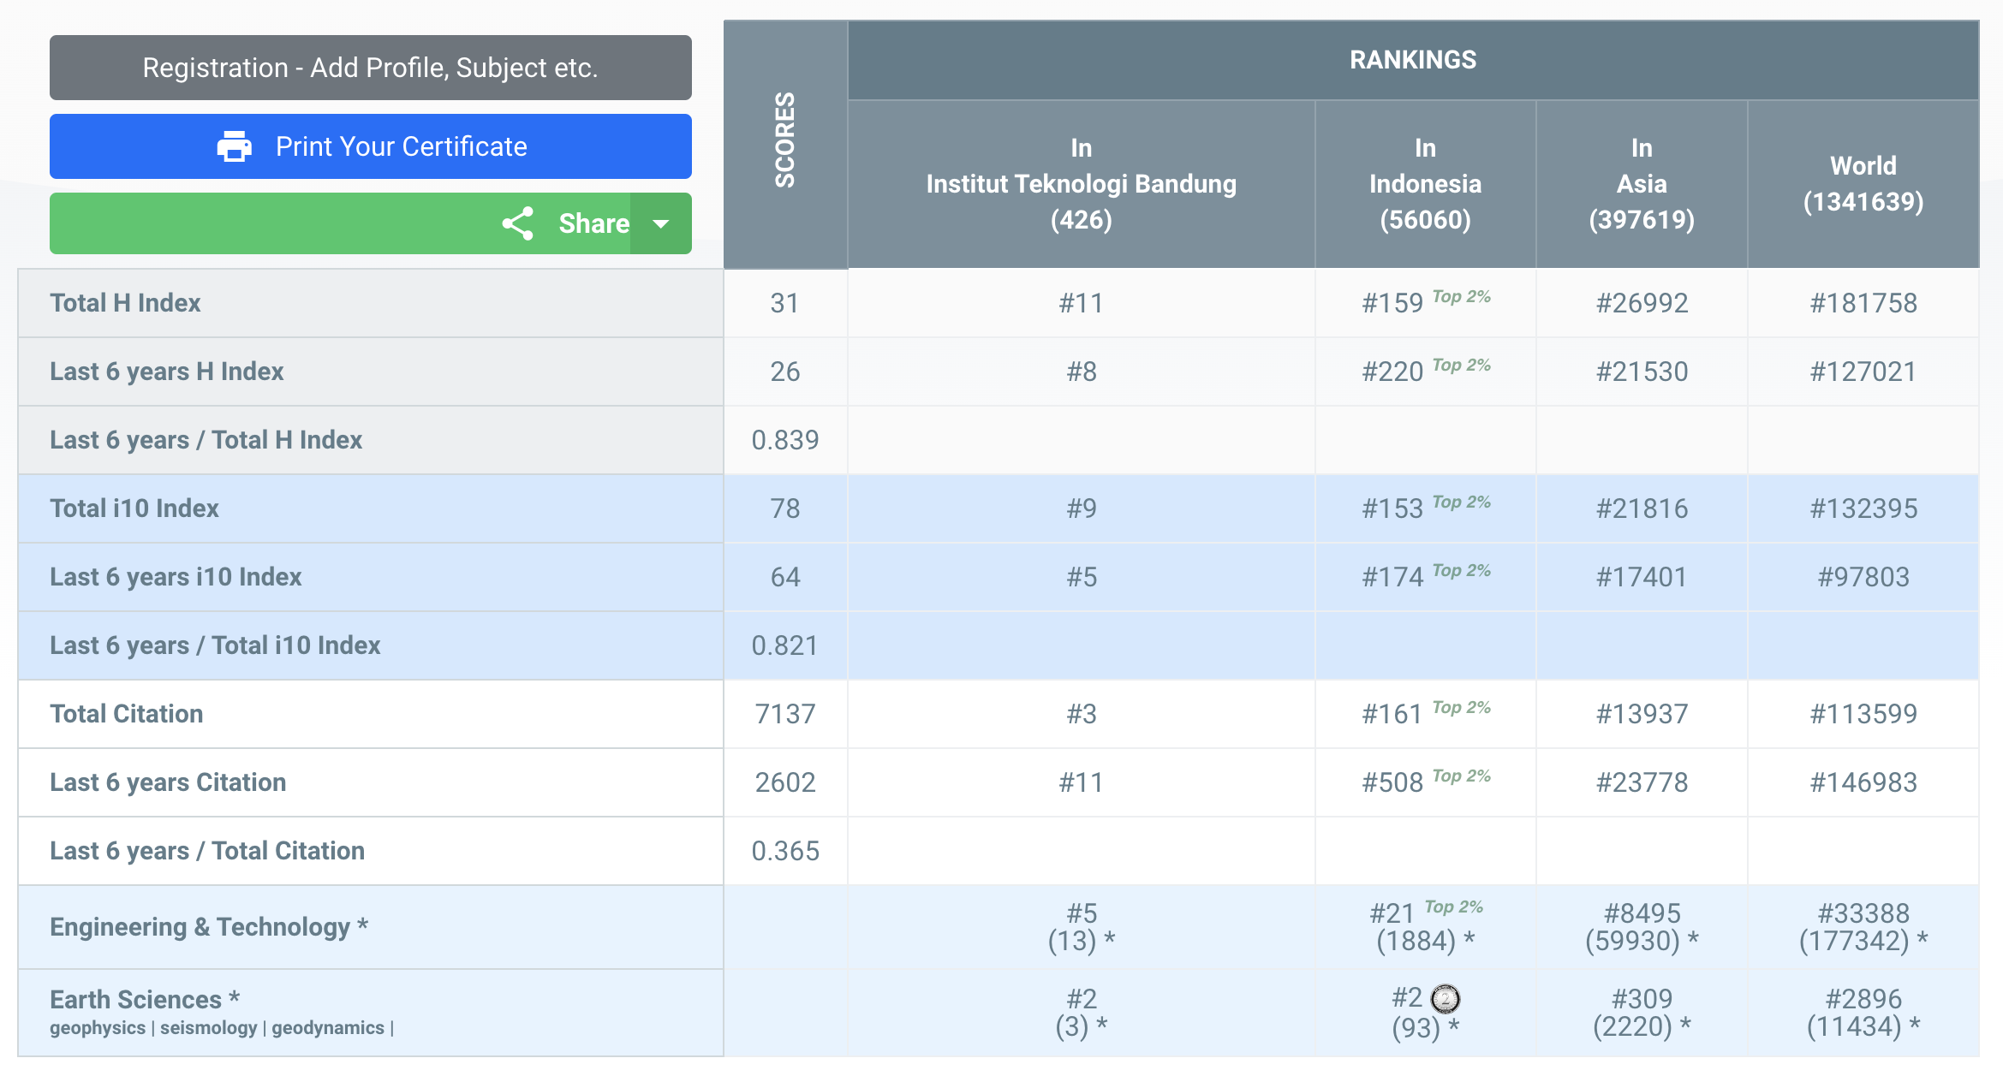Click the share network icon
2003x1082 pixels.
[518, 223]
